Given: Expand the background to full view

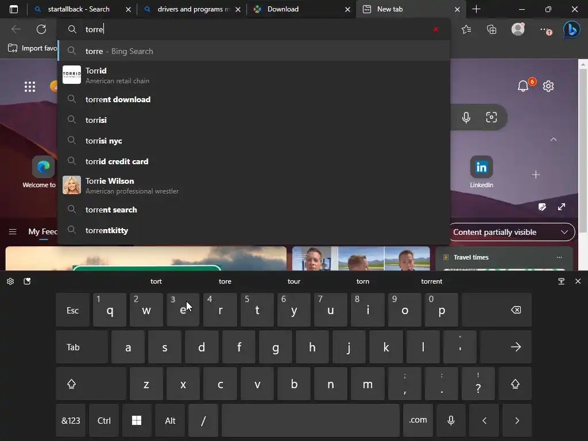Looking at the screenshot, I should (x=562, y=207).
